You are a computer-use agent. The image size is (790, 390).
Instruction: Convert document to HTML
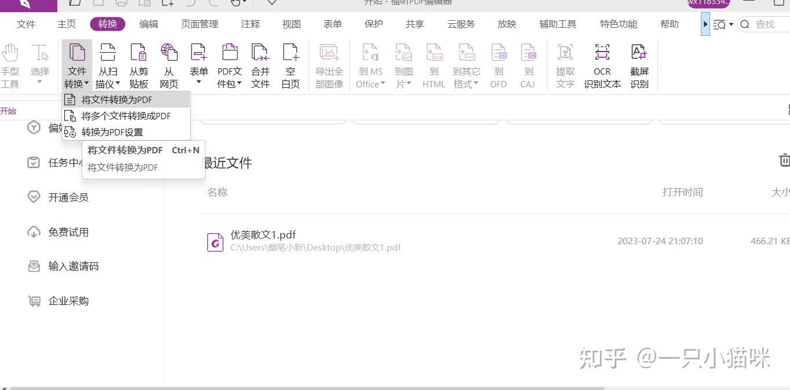(x=433, y=64)
